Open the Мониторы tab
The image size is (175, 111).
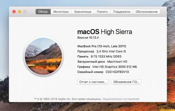tap(61, 12)
